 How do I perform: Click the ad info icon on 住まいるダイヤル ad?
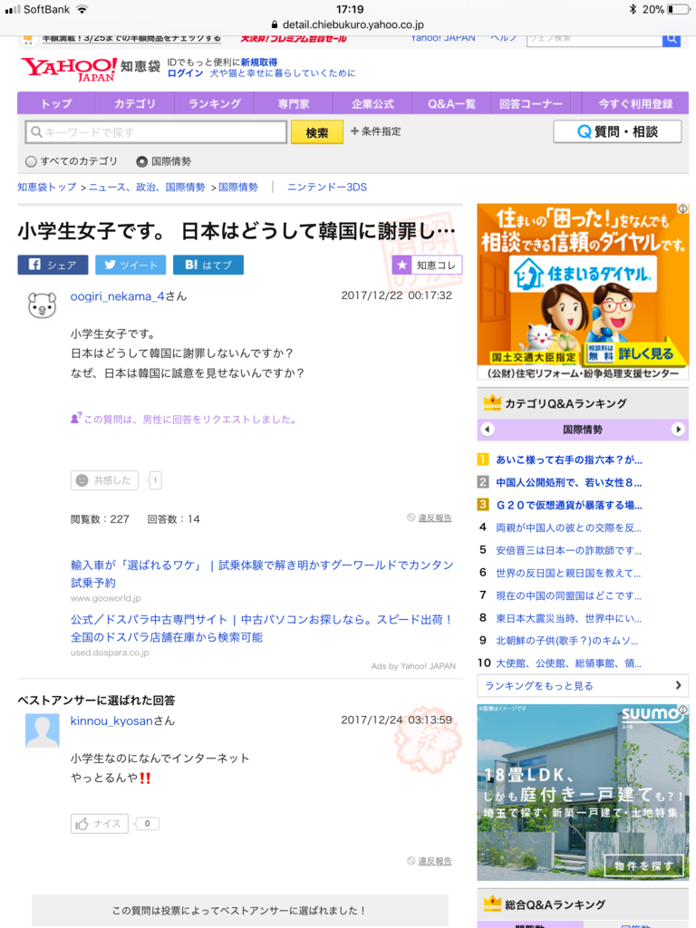point(683,208)
